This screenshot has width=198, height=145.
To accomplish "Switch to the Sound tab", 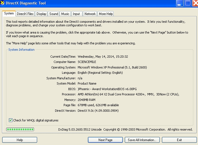I will 54,14.
